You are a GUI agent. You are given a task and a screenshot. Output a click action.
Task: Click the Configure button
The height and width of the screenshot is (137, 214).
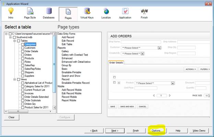[66, 117]
